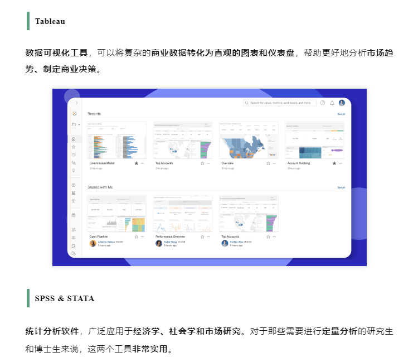Click the Tableau logo in the sidebar
Screen dimensions: 418x362
74,113
